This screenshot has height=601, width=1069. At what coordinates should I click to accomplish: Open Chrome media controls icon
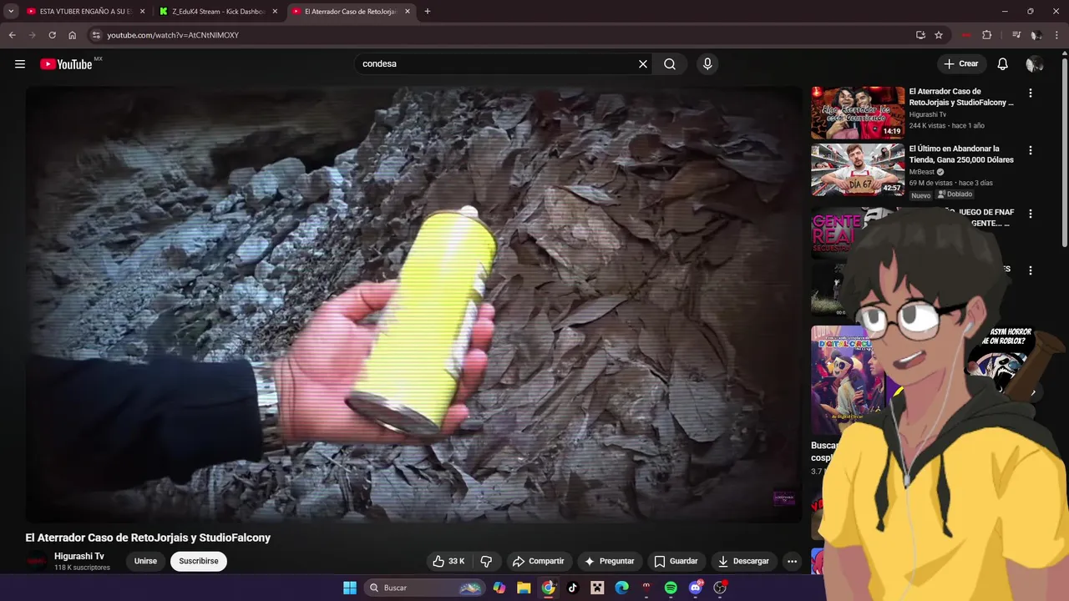[1016, 35]
